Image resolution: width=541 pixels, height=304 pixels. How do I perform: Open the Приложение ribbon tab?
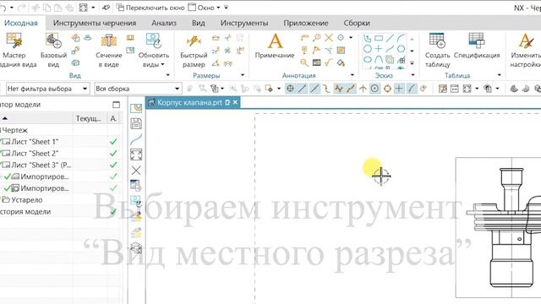point(306,23)
